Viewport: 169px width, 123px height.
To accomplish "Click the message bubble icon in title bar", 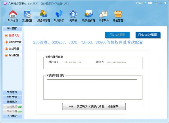I will click(150, 3).
